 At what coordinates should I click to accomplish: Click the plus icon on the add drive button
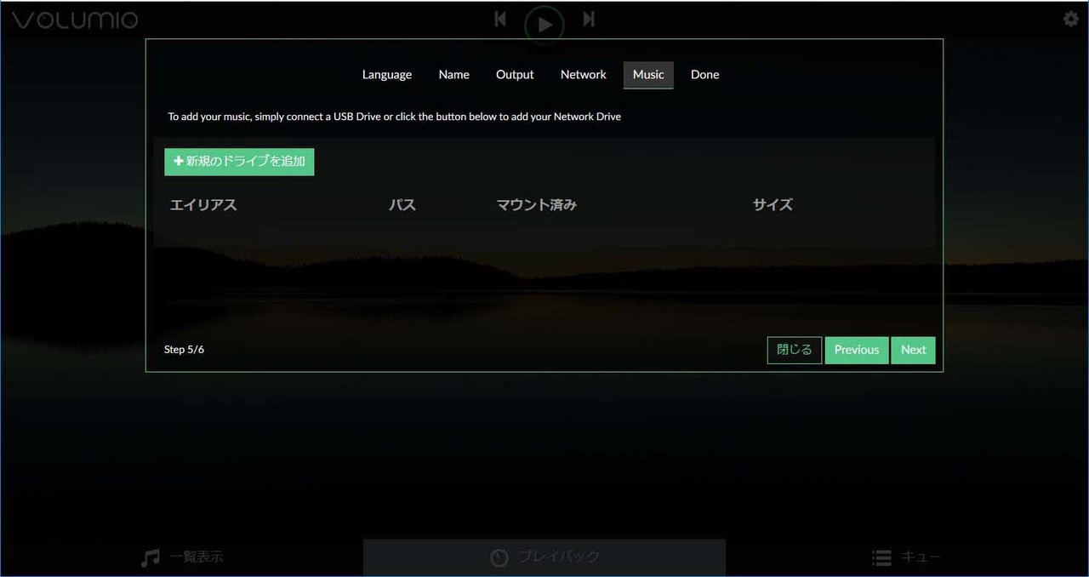click(x=177, y=160)
